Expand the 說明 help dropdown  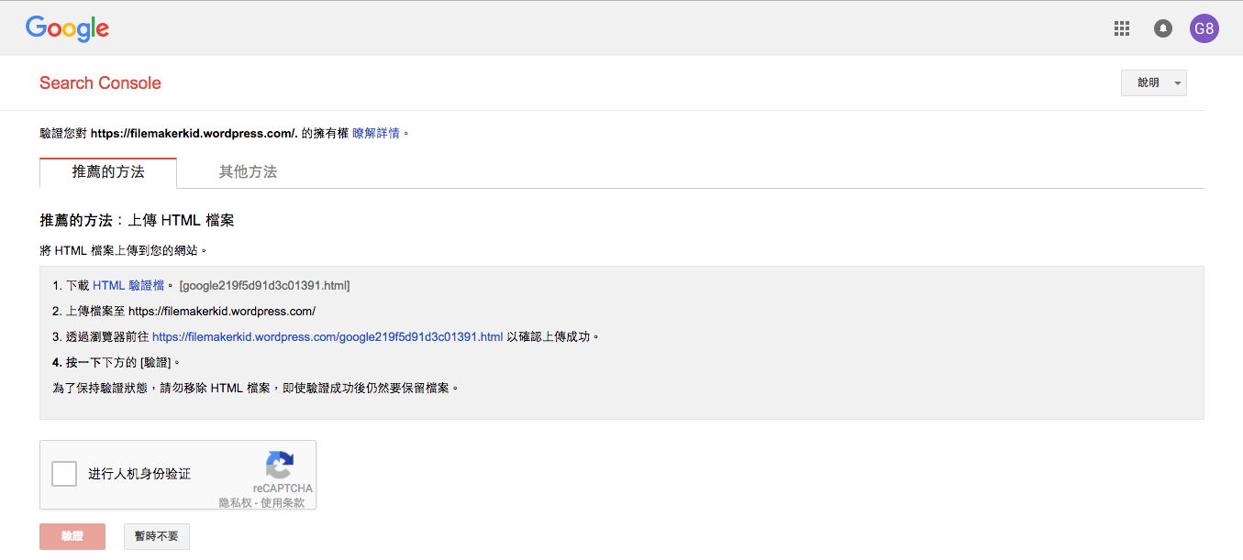[1154, 82]
